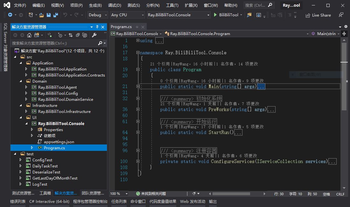Open the 调试(D) menu
350x207 pixels.
[115, 5]
